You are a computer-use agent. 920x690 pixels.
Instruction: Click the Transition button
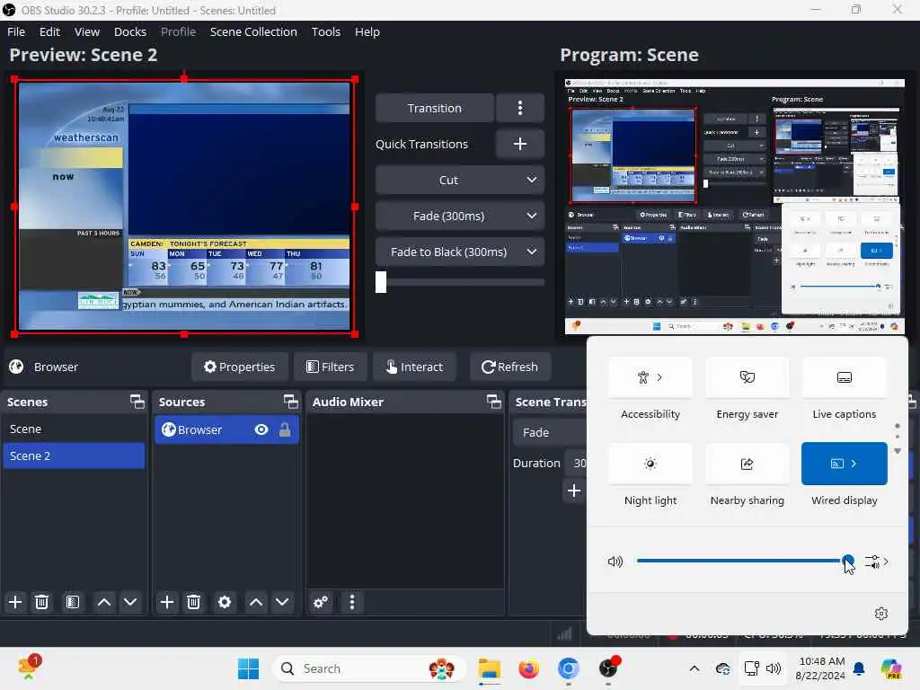click(434, 108)
